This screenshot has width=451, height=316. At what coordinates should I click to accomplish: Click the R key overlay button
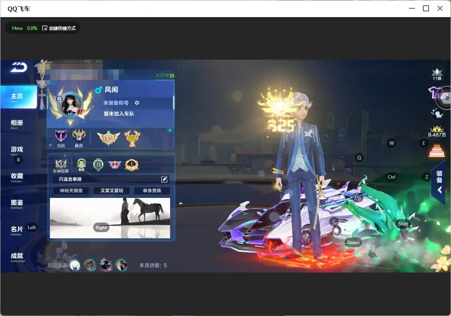click(x=18, y=160)
